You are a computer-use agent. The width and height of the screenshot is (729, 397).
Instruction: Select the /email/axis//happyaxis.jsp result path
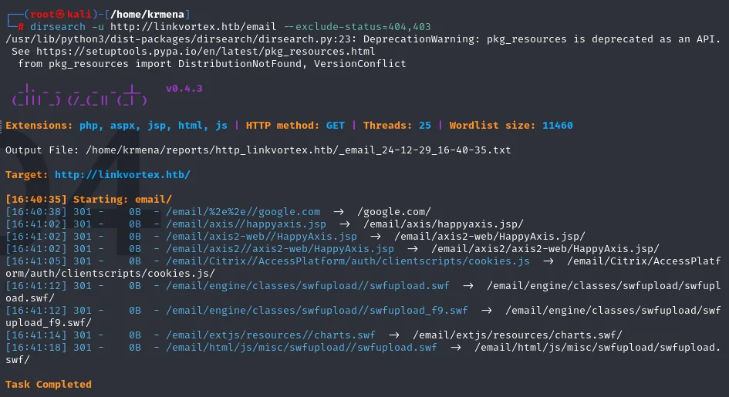pos(246,224)
